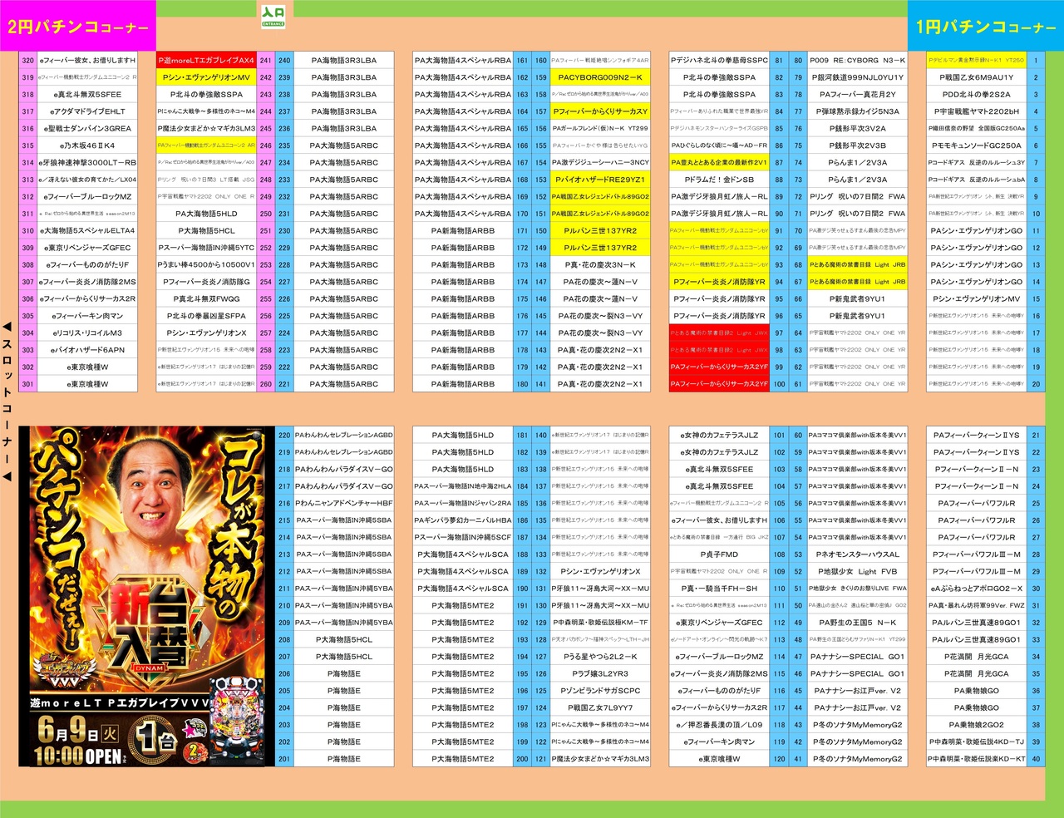Click P真・一騎当千FH-SH
The image size is (1064, 818).
click(x=720, y=589)
